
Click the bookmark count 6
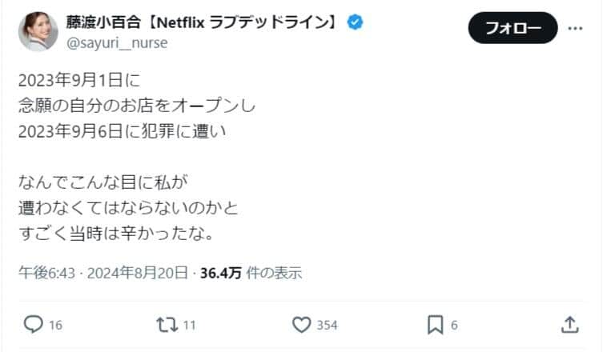click(x=454, y=326)
